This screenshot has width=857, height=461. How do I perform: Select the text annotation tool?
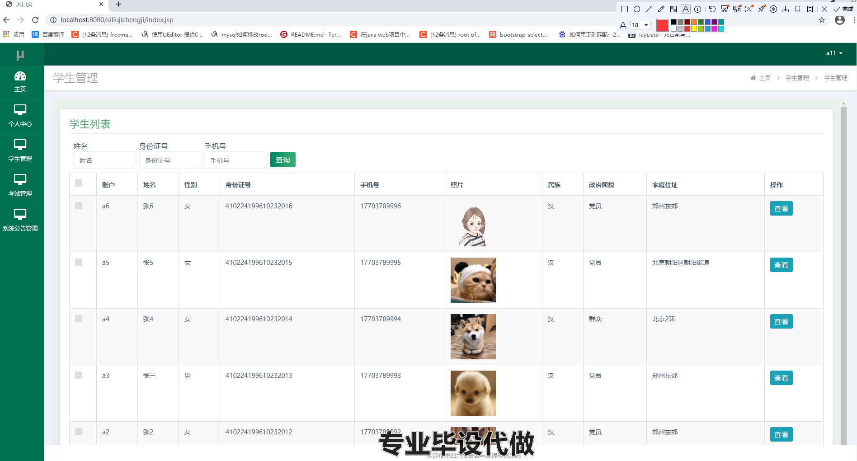(686, 9)
